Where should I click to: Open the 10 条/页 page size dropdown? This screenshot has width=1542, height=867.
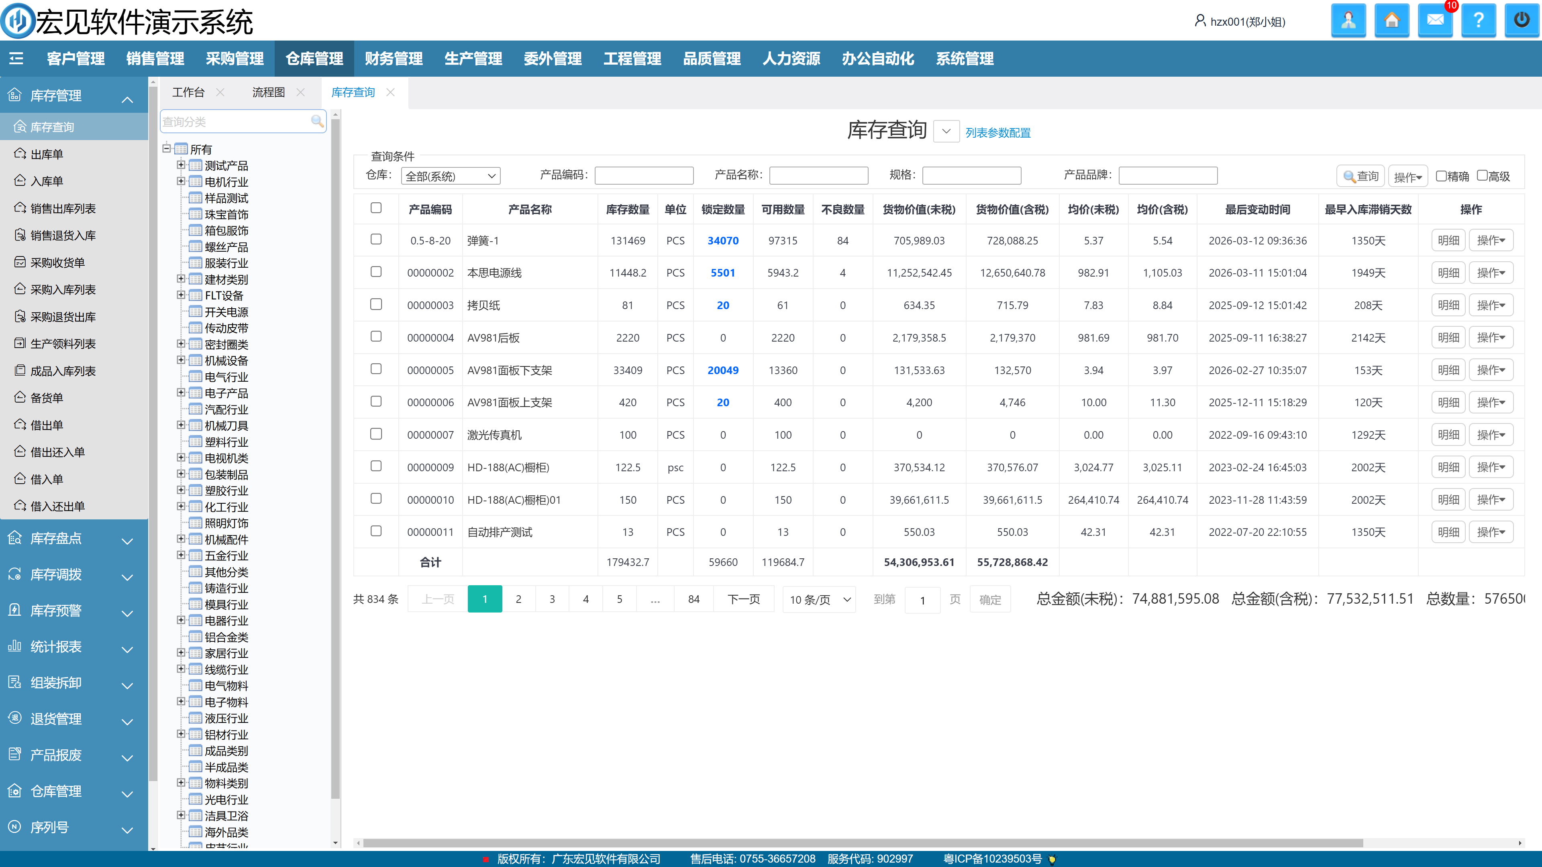coord(819,600)
